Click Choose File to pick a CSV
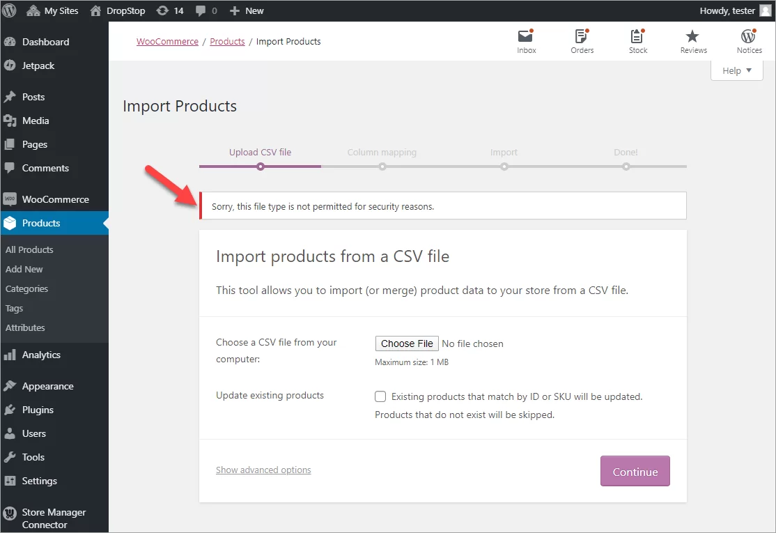 407,343
